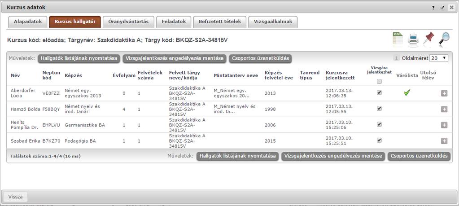Select the name Aberdorfer Lúcia

tap(23, 93)
